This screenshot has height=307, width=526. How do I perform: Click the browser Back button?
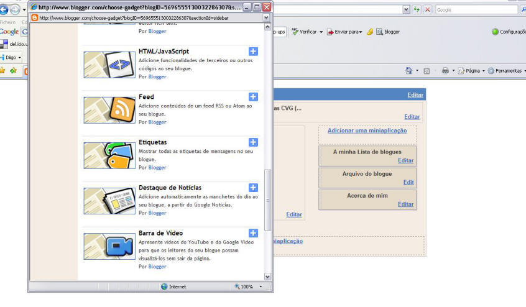pos(3,10)
